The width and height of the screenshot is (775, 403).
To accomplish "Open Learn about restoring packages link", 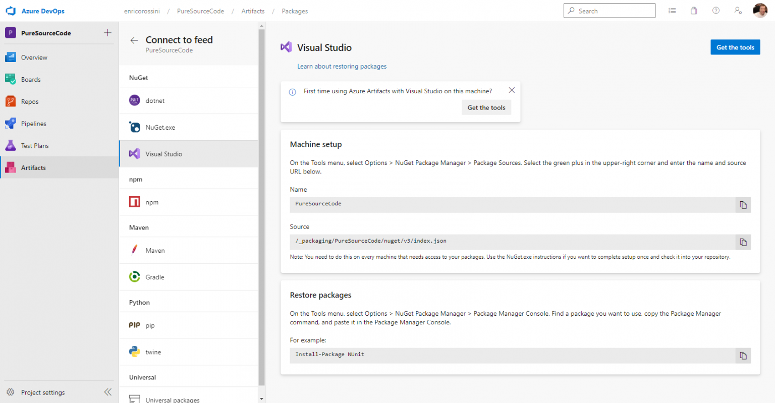I will click(x=342, y=66).
